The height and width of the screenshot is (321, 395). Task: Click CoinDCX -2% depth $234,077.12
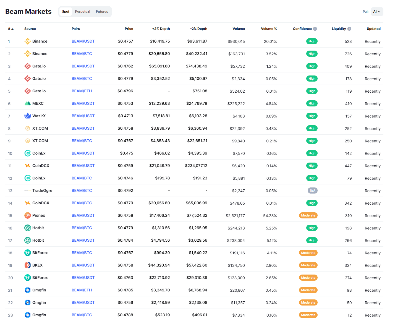[196, 166]
